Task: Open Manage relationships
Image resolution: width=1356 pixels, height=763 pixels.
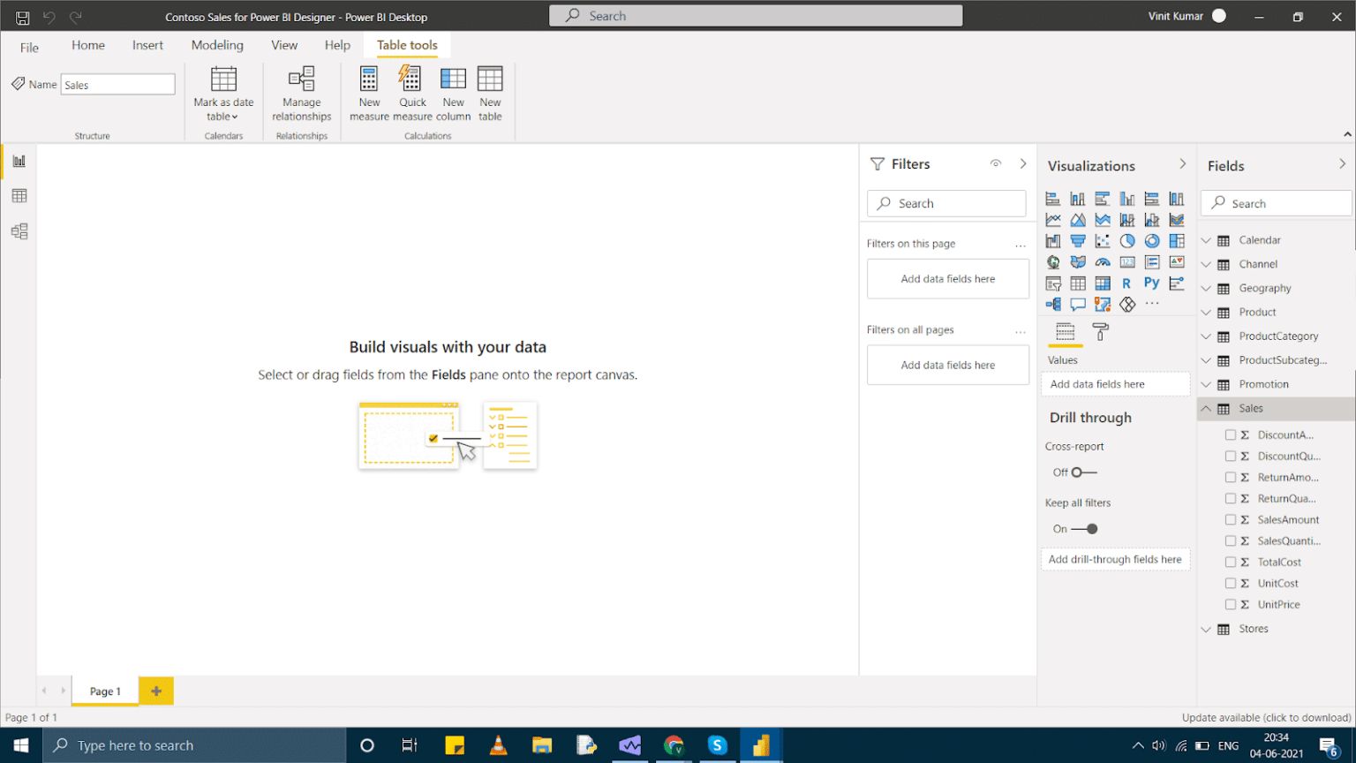Action: [301, 93]
